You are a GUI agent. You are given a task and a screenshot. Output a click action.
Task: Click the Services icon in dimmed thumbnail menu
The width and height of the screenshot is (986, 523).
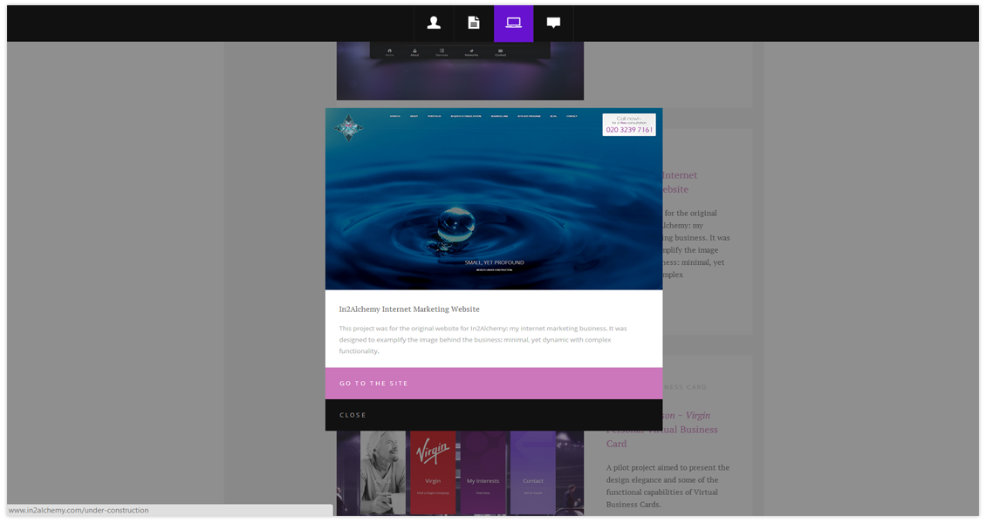tap(442, 51)
